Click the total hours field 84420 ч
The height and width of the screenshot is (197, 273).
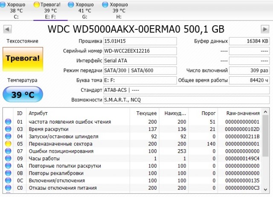click(x=249, y=80)
